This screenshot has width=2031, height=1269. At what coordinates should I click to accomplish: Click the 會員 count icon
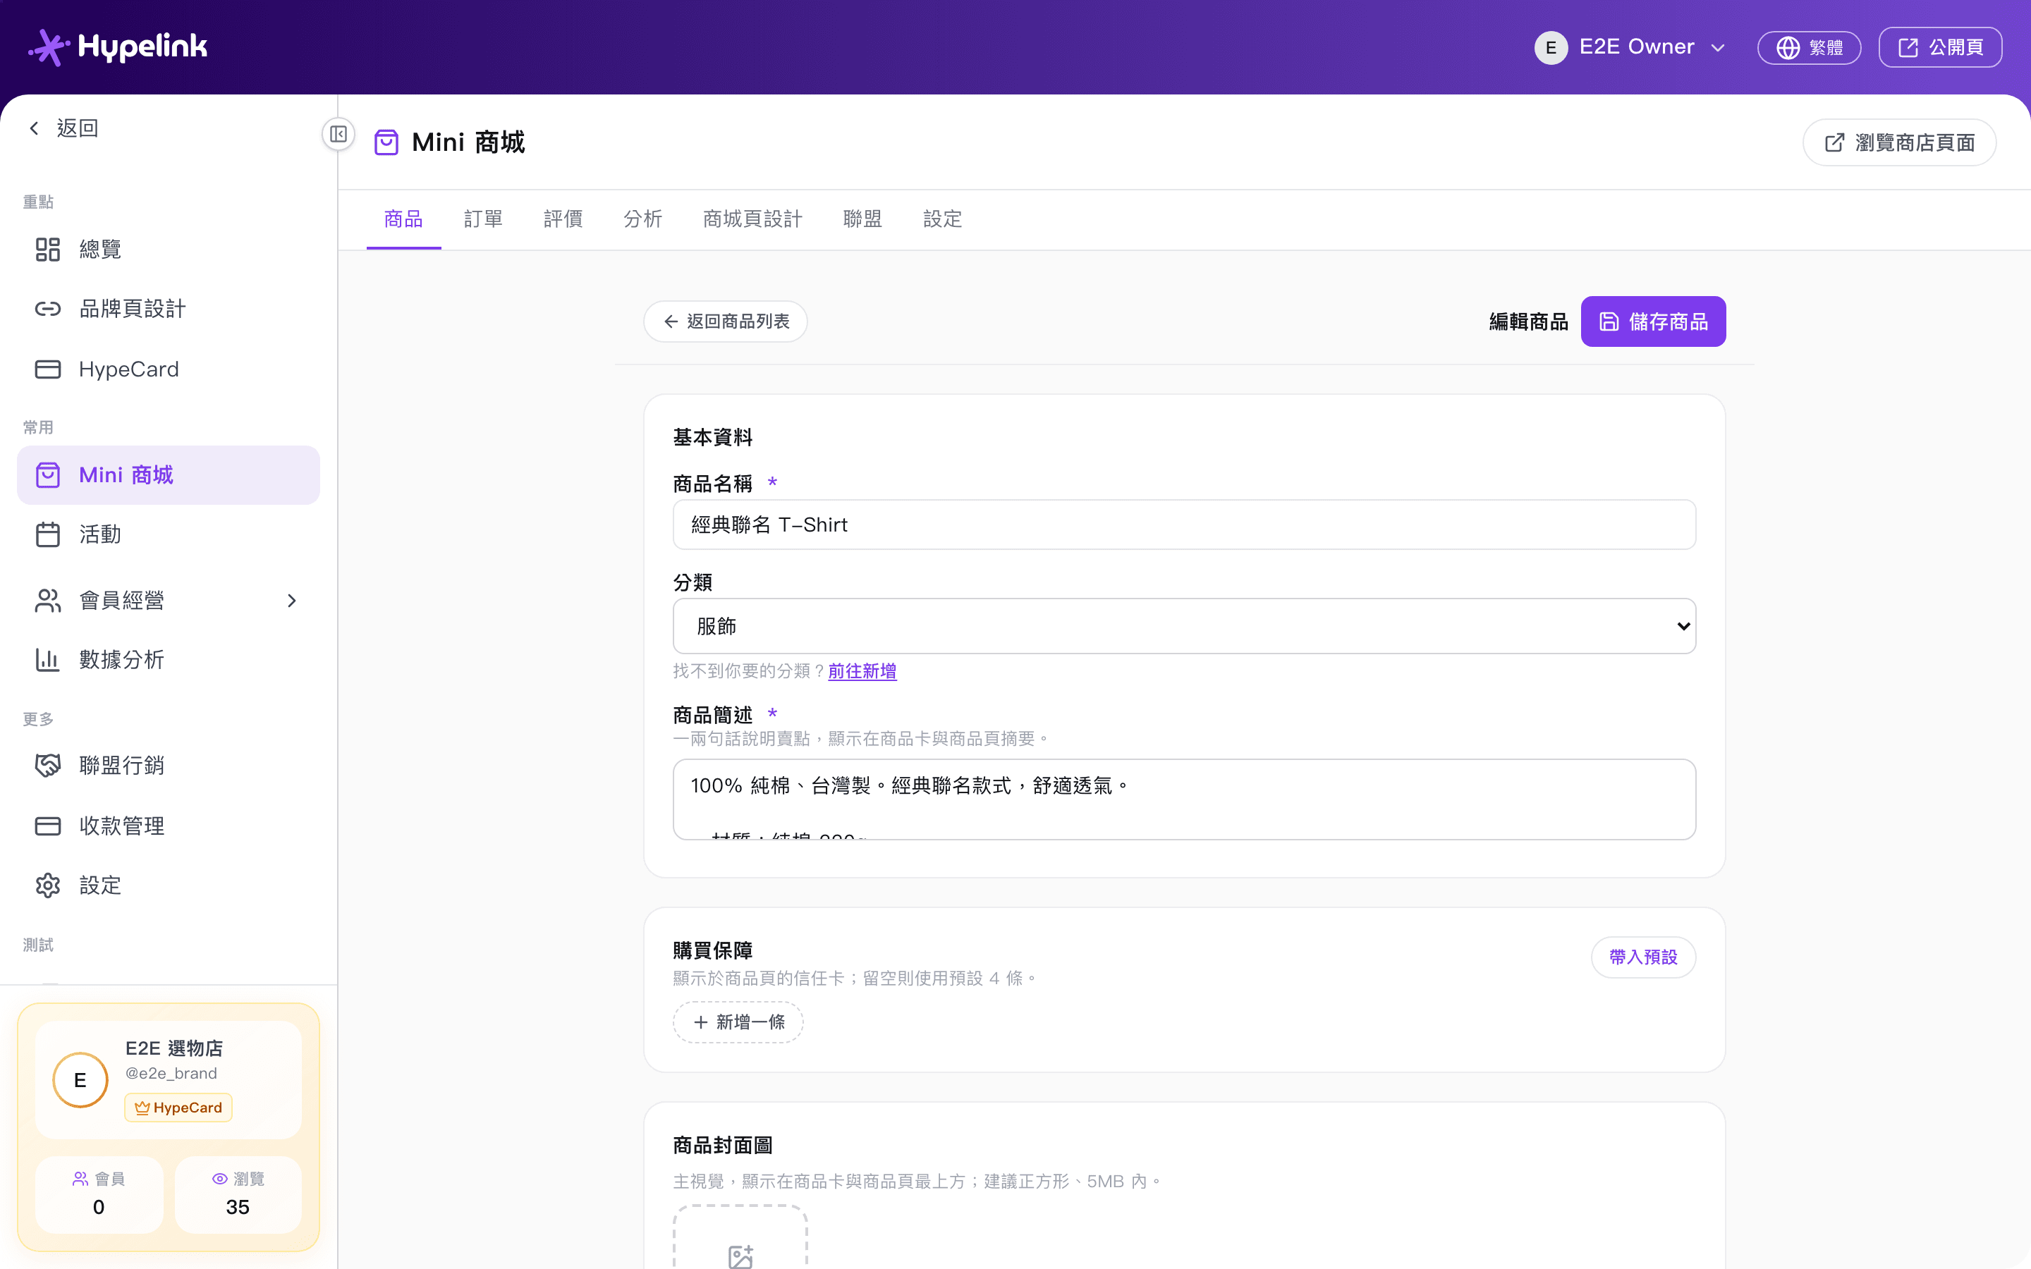pyautogui.click(x=80, y=1179)
